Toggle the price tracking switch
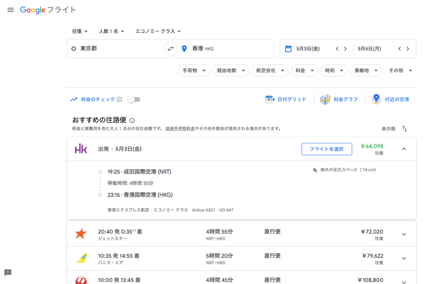The width and height of the screenshot is (432, 284). click(x=134, y=100)
